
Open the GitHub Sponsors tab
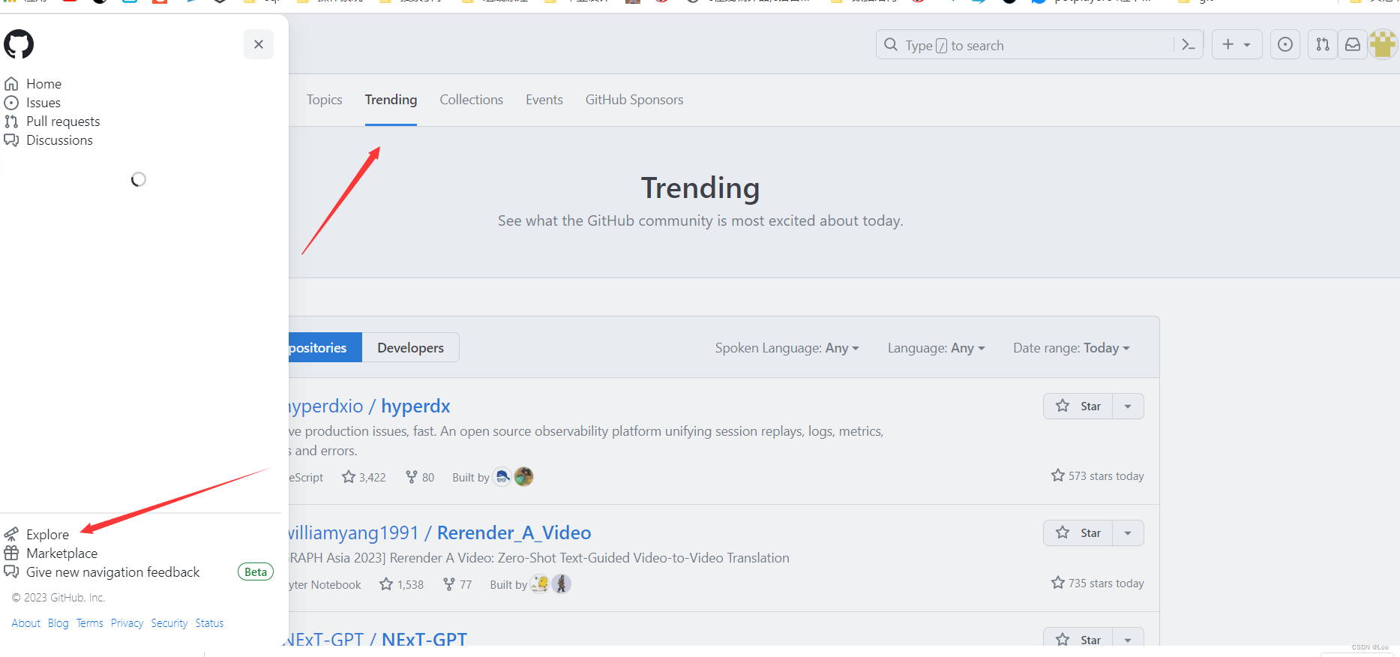point(634,100)
